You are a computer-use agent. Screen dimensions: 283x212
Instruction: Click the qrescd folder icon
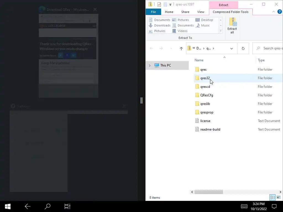tap(197, 86)
